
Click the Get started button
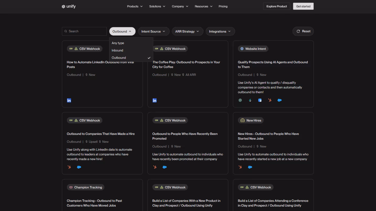pos(303,6)
